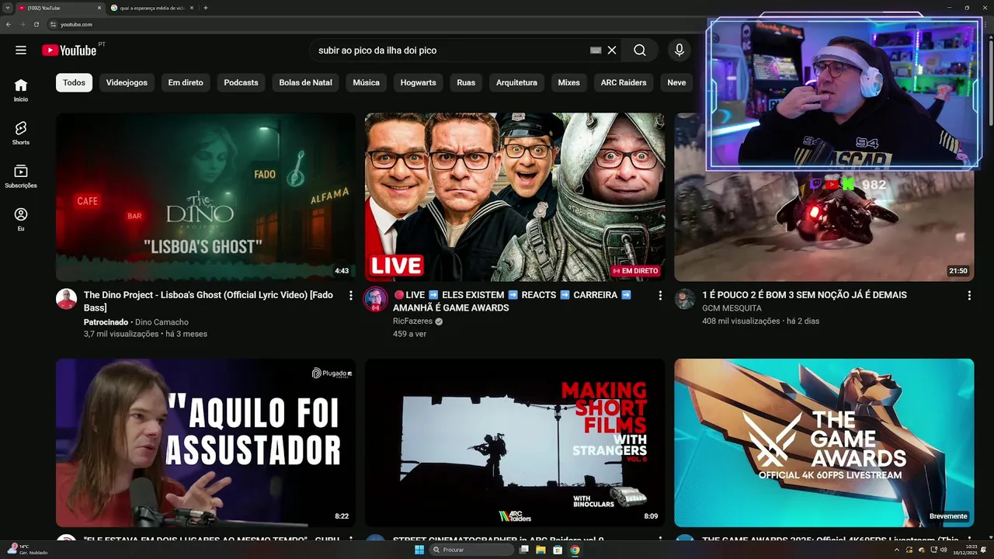Open '1 É POUCO 2 É BOM' video title
994x559 pixels.
[x=805, y=295]
